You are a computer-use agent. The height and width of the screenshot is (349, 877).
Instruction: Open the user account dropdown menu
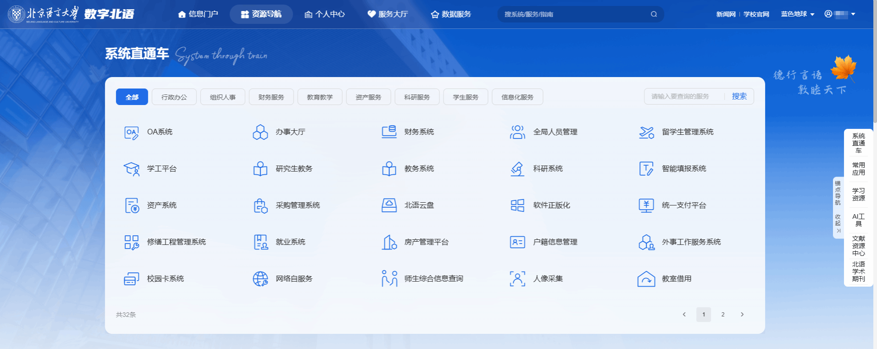click(840, 14)
